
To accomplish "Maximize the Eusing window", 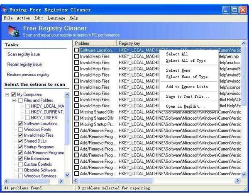I will [234, 10].
